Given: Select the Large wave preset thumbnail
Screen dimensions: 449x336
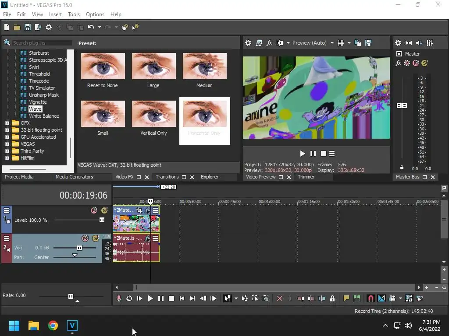Looking at the screenshot, I should tap(154, 66).
